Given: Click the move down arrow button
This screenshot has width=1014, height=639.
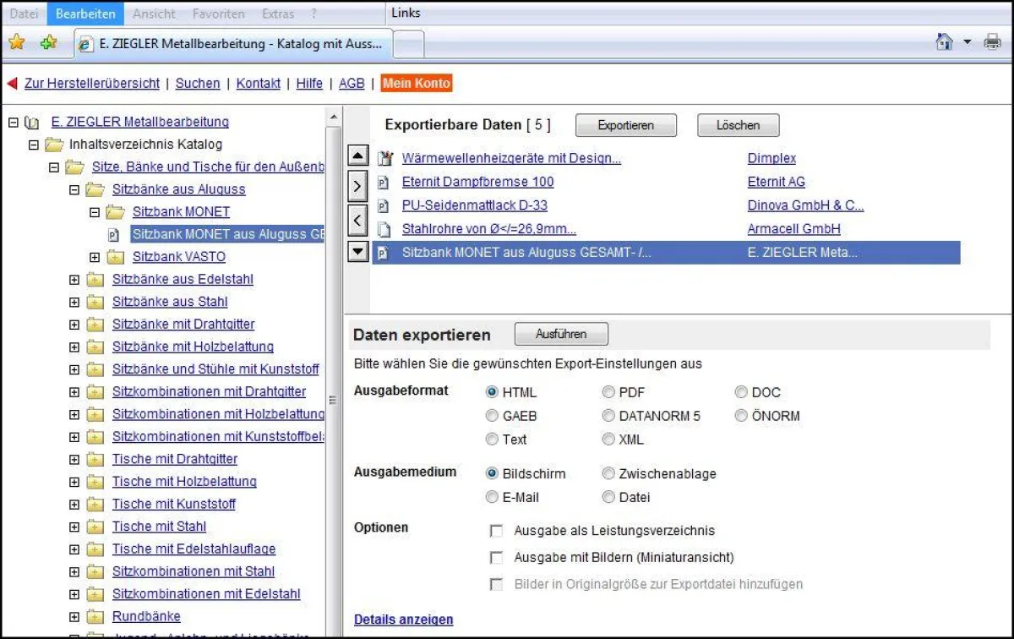Looking at the screenshot, I should [x=358, y=251].
